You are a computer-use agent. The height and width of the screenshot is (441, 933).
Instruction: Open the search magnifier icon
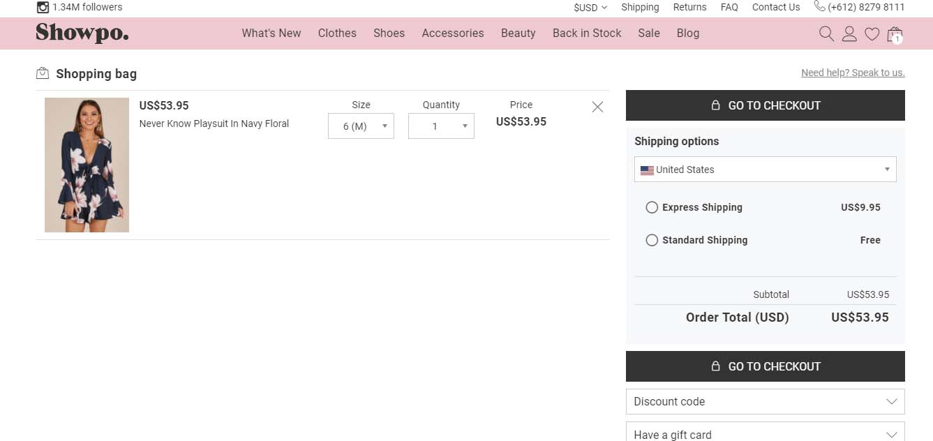pyautogui.click(x=826, y=33)
